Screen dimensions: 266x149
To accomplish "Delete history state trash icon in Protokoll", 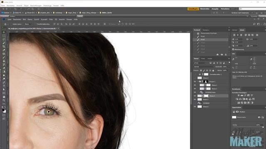I will point(226,55).
